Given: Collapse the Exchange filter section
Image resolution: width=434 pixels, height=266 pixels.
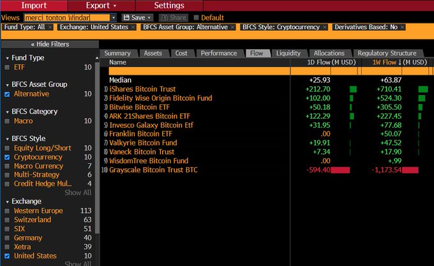Looking at the screenshot, I should tap(8, 202).
